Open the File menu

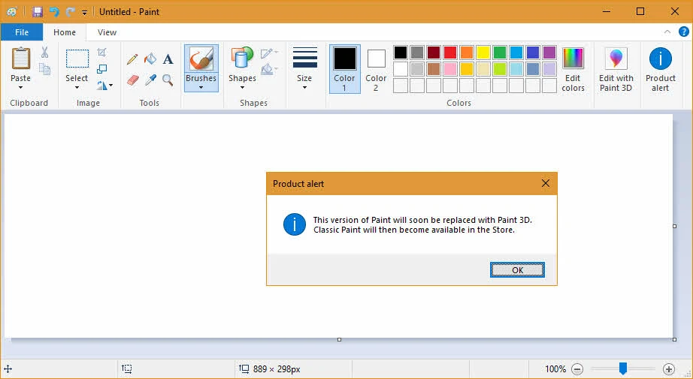22,32
